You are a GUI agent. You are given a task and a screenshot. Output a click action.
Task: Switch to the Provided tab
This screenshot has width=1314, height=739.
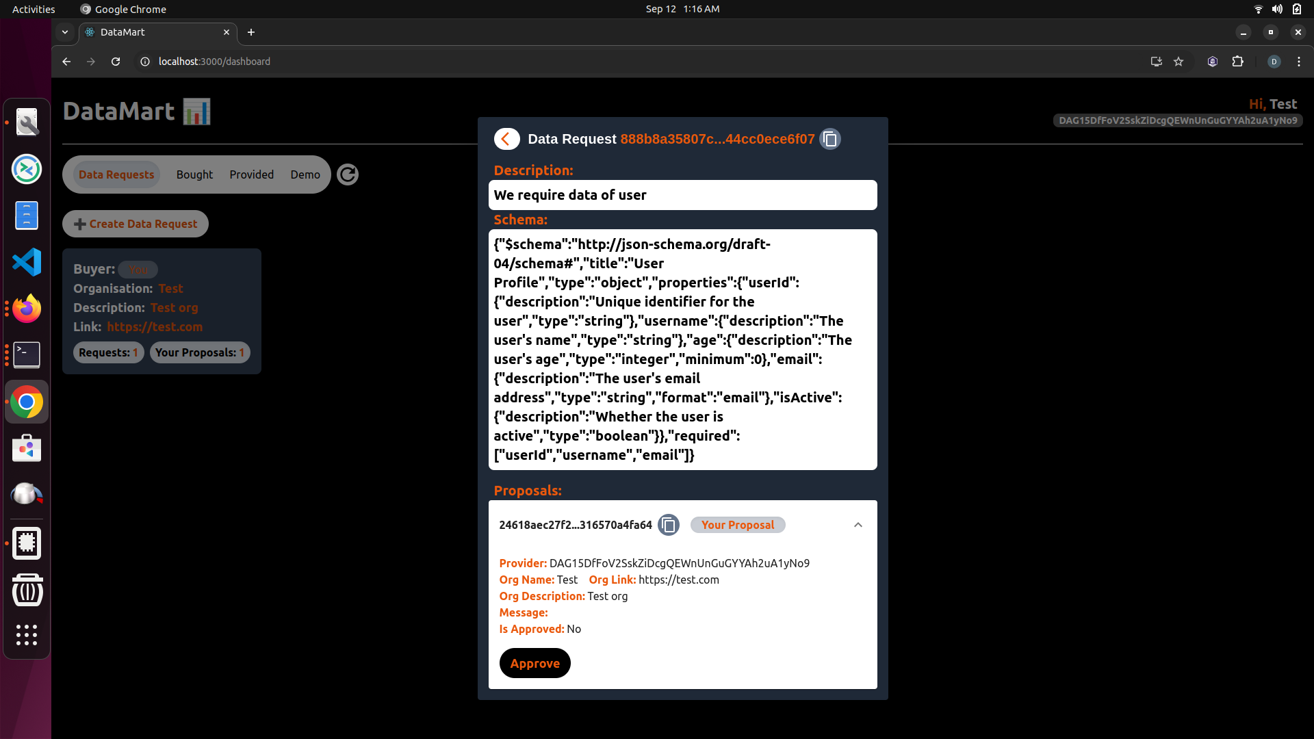click(x=251, y=174)
